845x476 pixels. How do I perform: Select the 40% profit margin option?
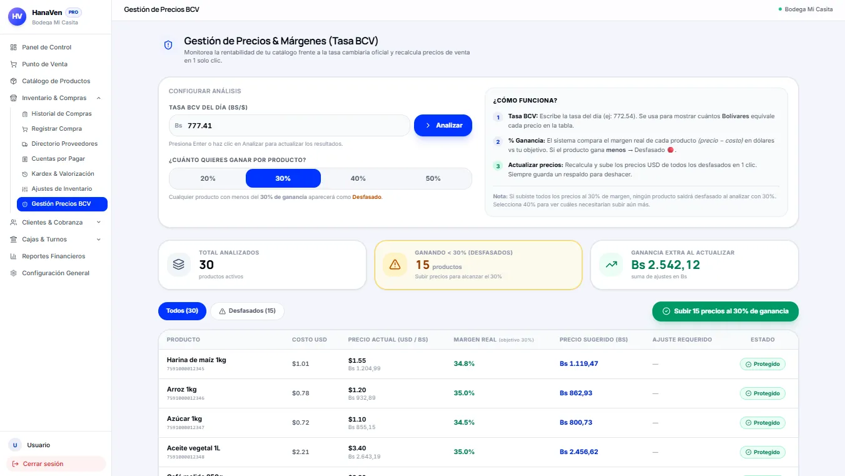[x=358, y=178]
